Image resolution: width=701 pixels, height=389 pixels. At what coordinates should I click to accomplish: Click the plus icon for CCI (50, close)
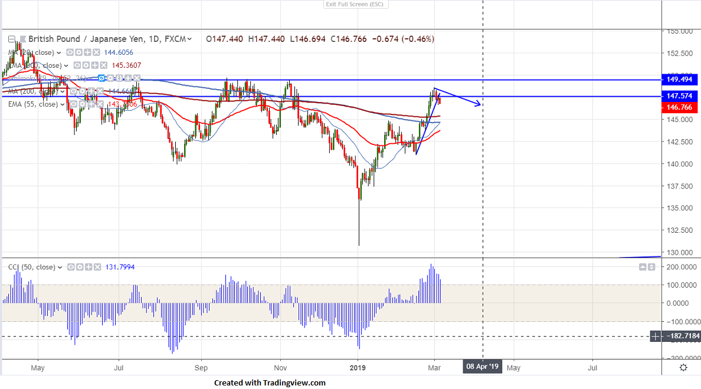point(89,267)
